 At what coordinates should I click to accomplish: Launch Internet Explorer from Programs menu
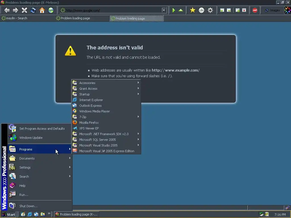tap(106, 100)
